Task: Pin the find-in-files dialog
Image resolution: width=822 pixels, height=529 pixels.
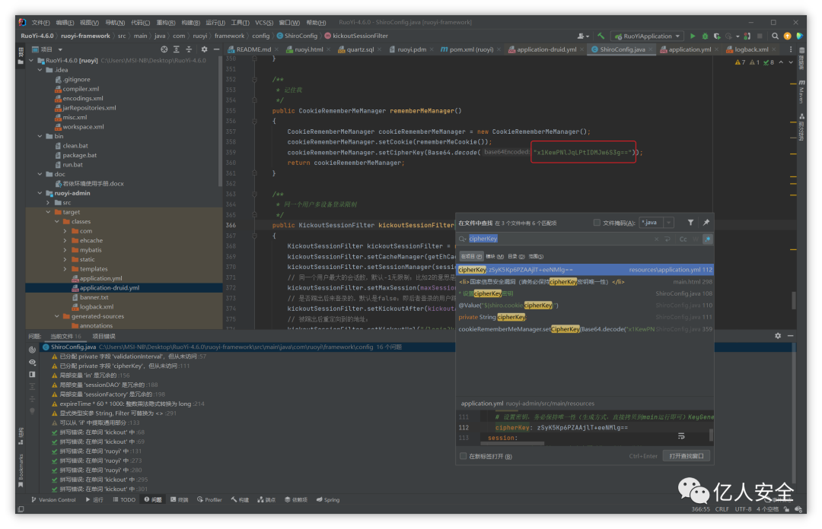Action: [x=706, y=223]
